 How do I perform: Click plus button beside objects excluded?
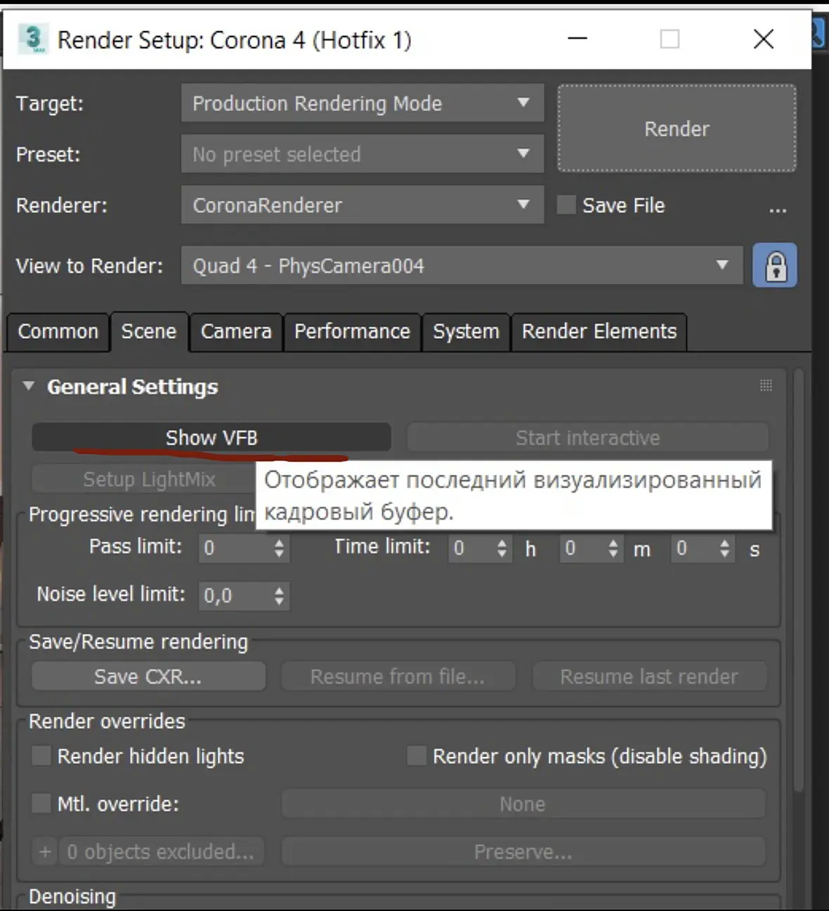pos(45,852)
